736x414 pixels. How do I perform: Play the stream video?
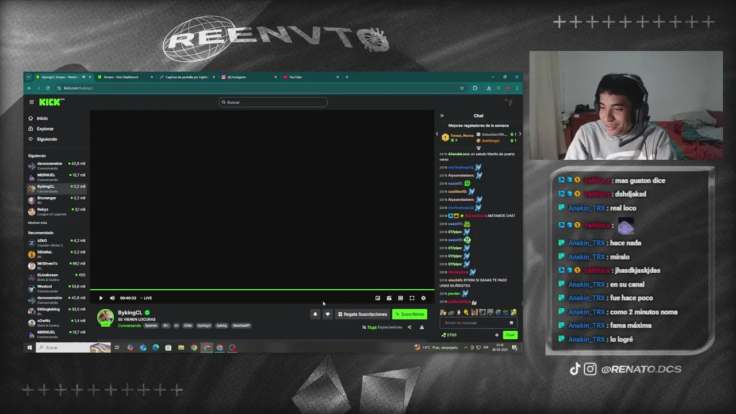(101, 298)
